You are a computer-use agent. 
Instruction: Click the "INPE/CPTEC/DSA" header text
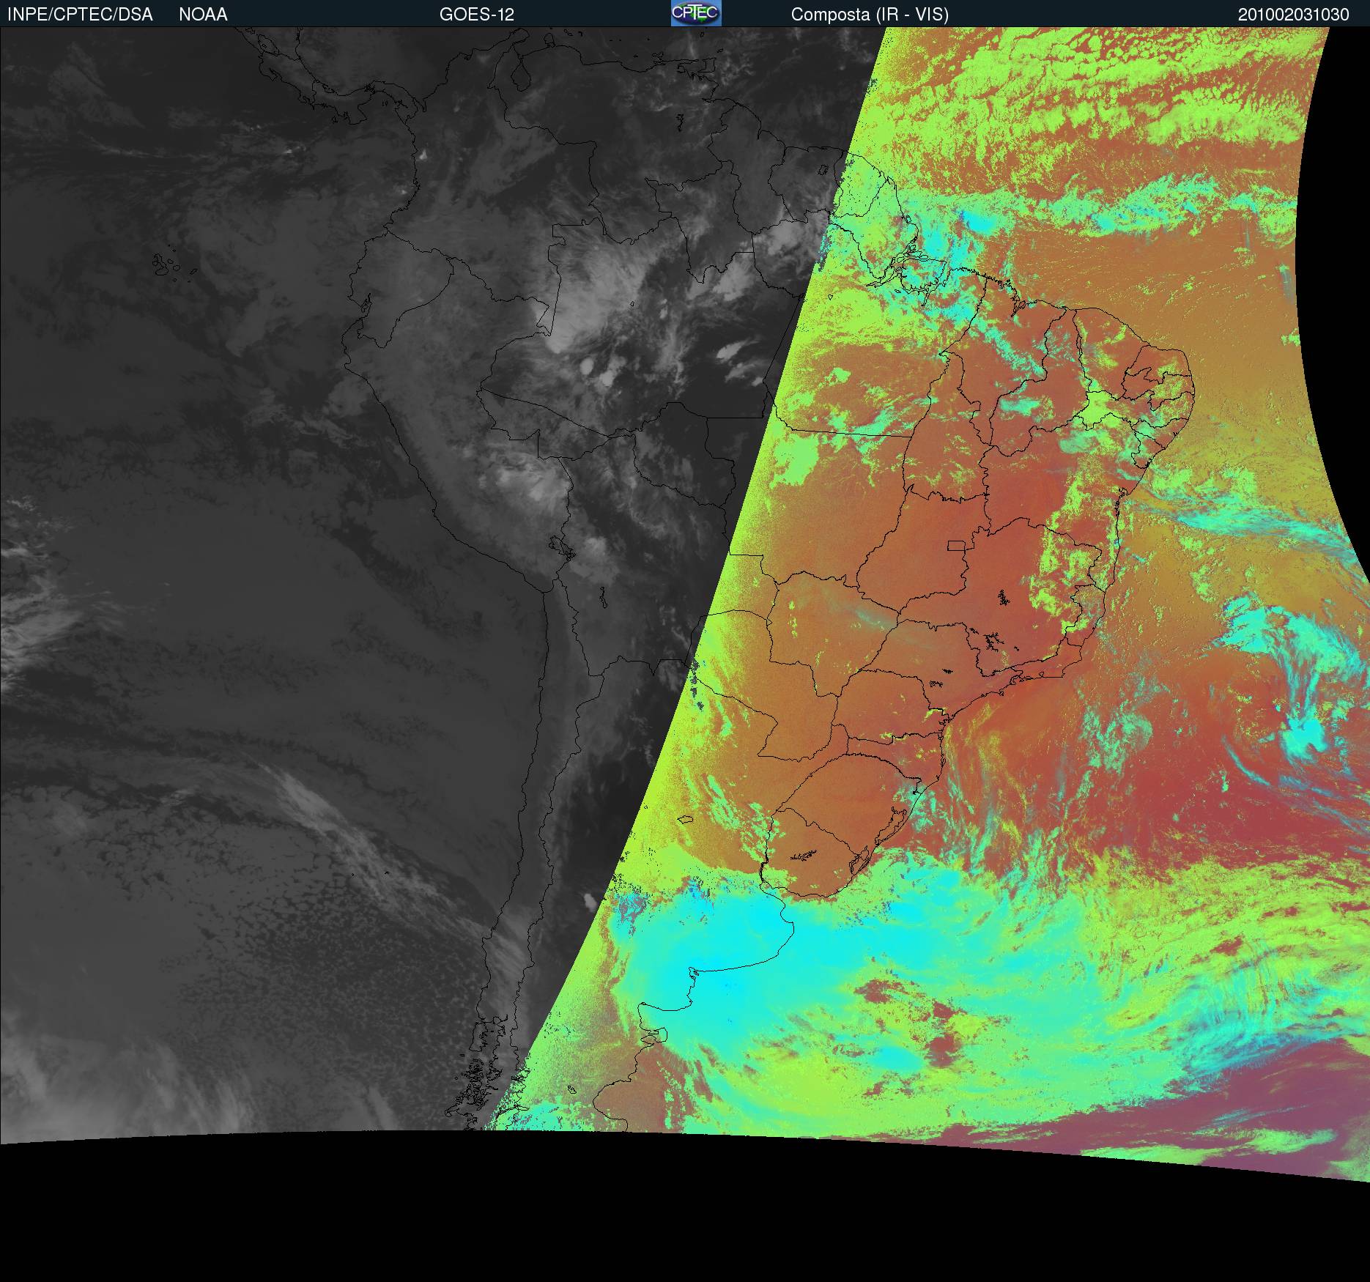pos(80,15)
